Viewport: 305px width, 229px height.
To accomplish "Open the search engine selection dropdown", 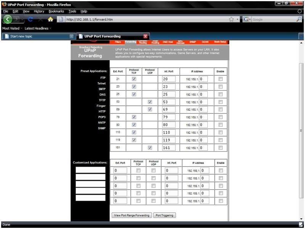I will click(x=246, y=19).
